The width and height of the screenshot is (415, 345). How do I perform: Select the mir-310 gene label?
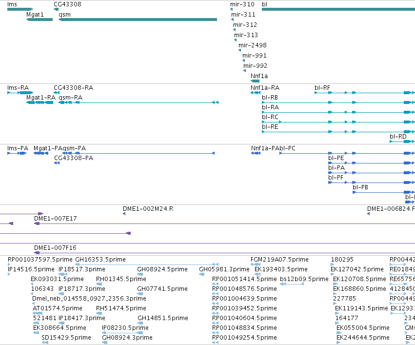(242, 4)
